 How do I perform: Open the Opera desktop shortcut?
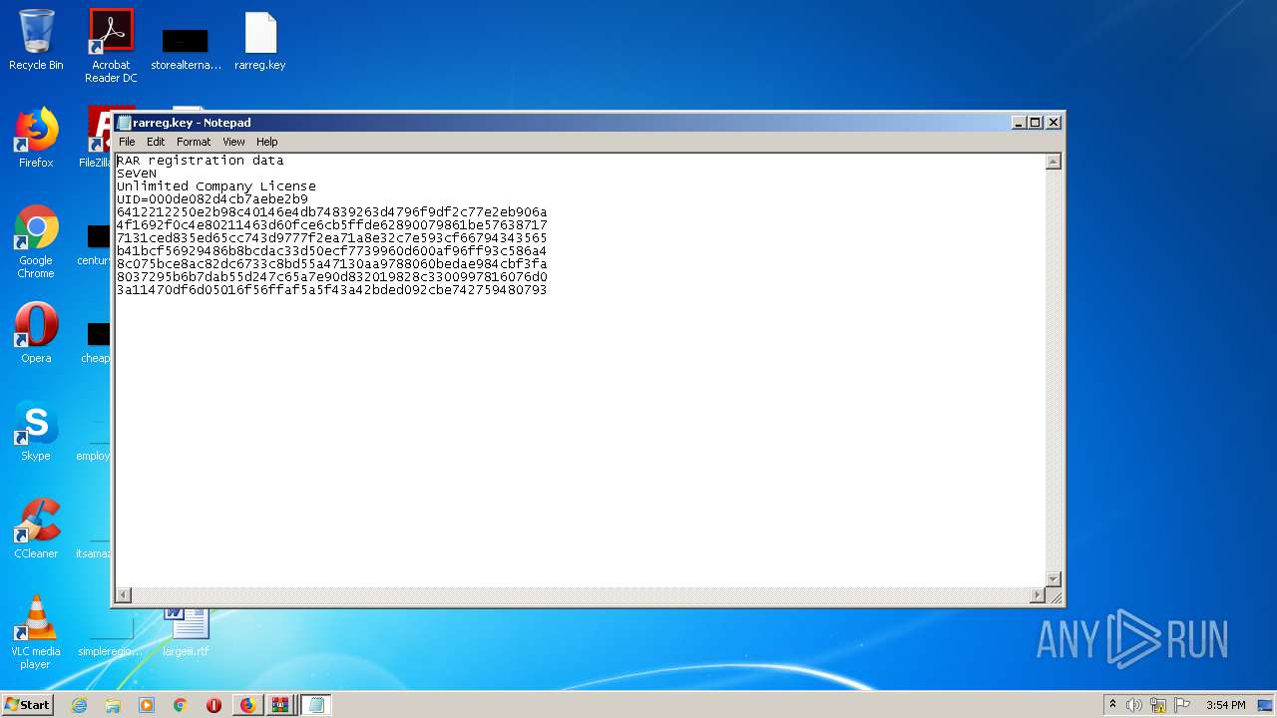pyautogui.click(x=36, y=333)
